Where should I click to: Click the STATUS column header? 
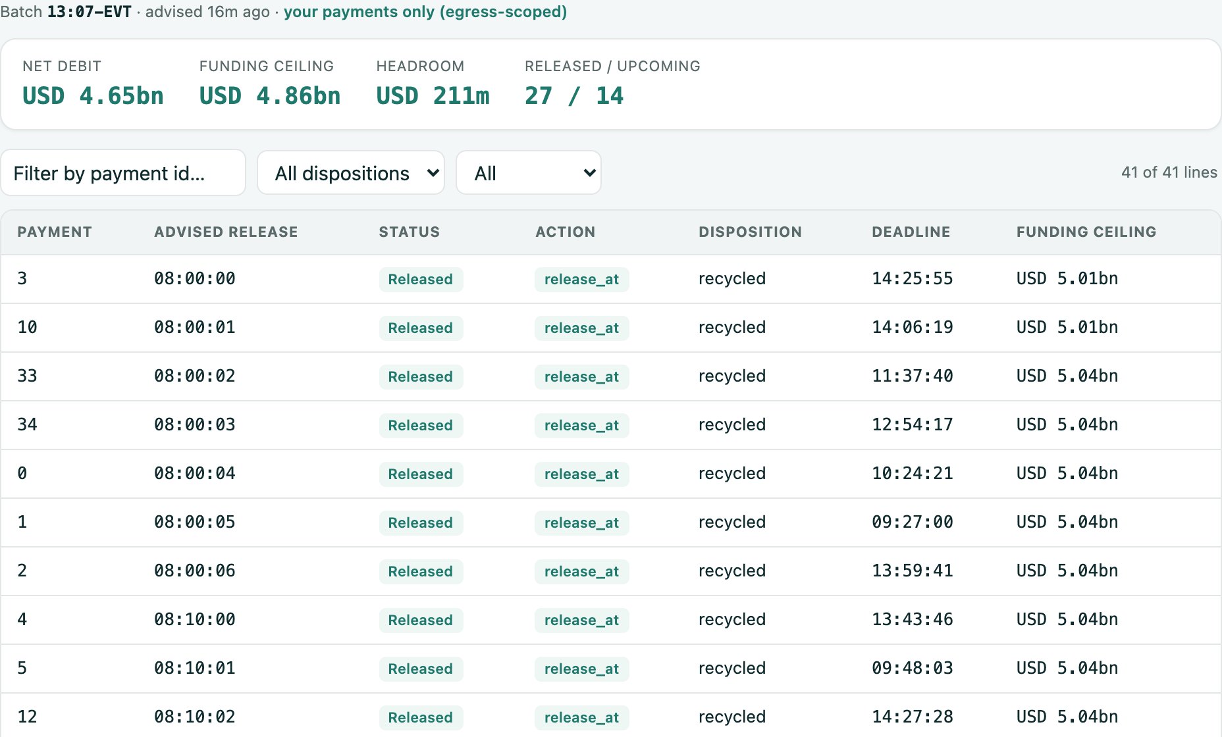pyautogui.click(x=409, y=232)
